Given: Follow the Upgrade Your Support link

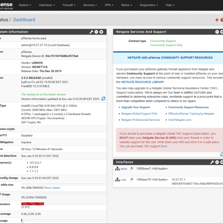Looking at the screenshot, I should click(136, 107).
